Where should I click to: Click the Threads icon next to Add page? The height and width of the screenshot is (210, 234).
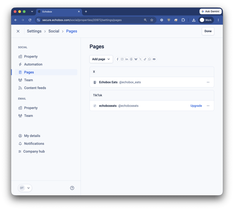click(x=131, y=59)
